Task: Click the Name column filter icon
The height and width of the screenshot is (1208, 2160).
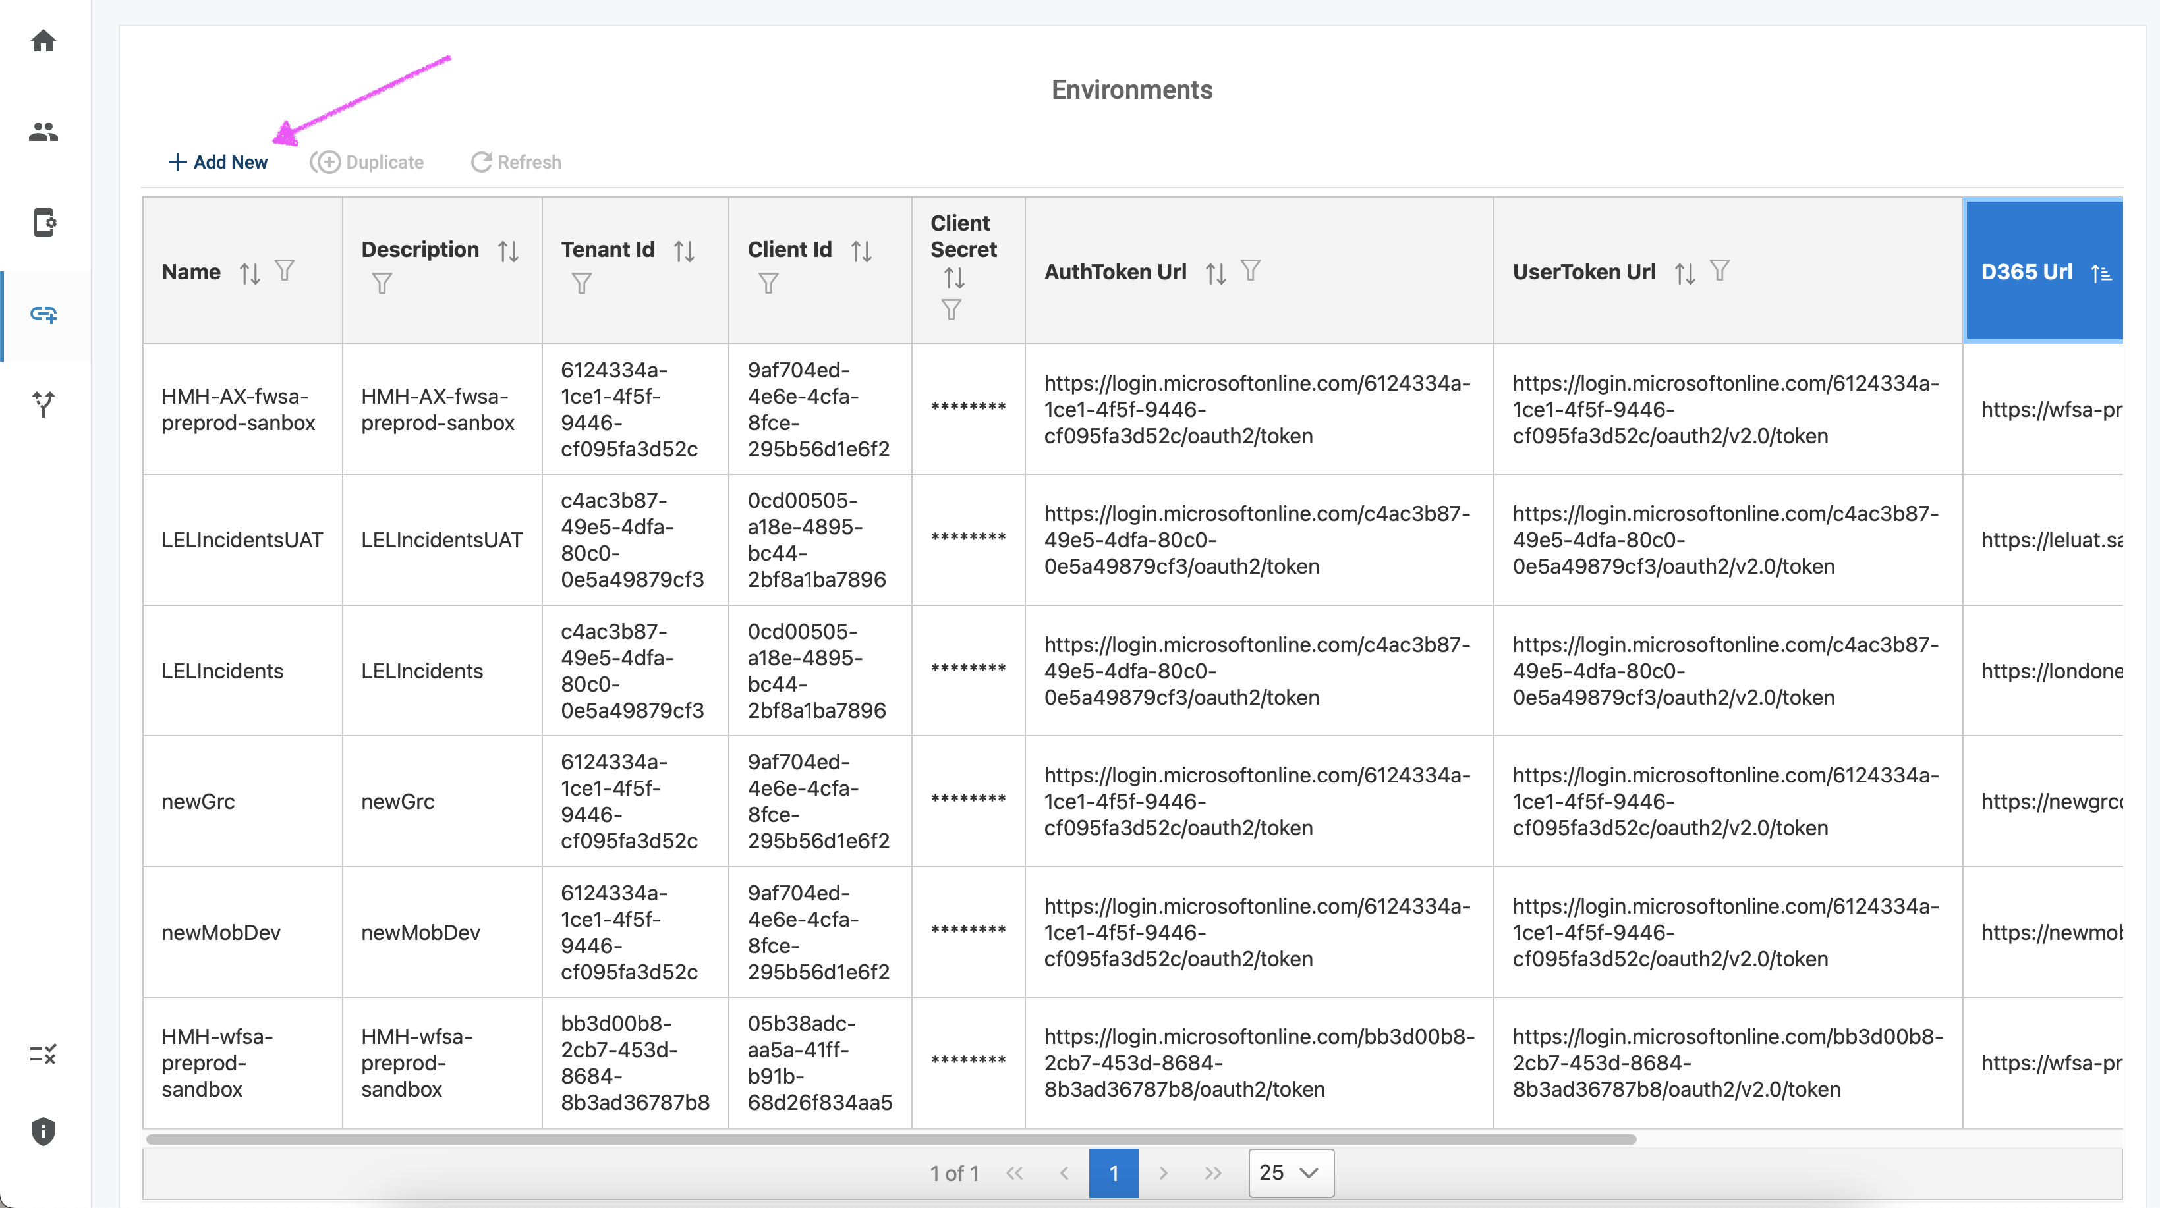Action: pyautogui.click(x=284, y=270)
